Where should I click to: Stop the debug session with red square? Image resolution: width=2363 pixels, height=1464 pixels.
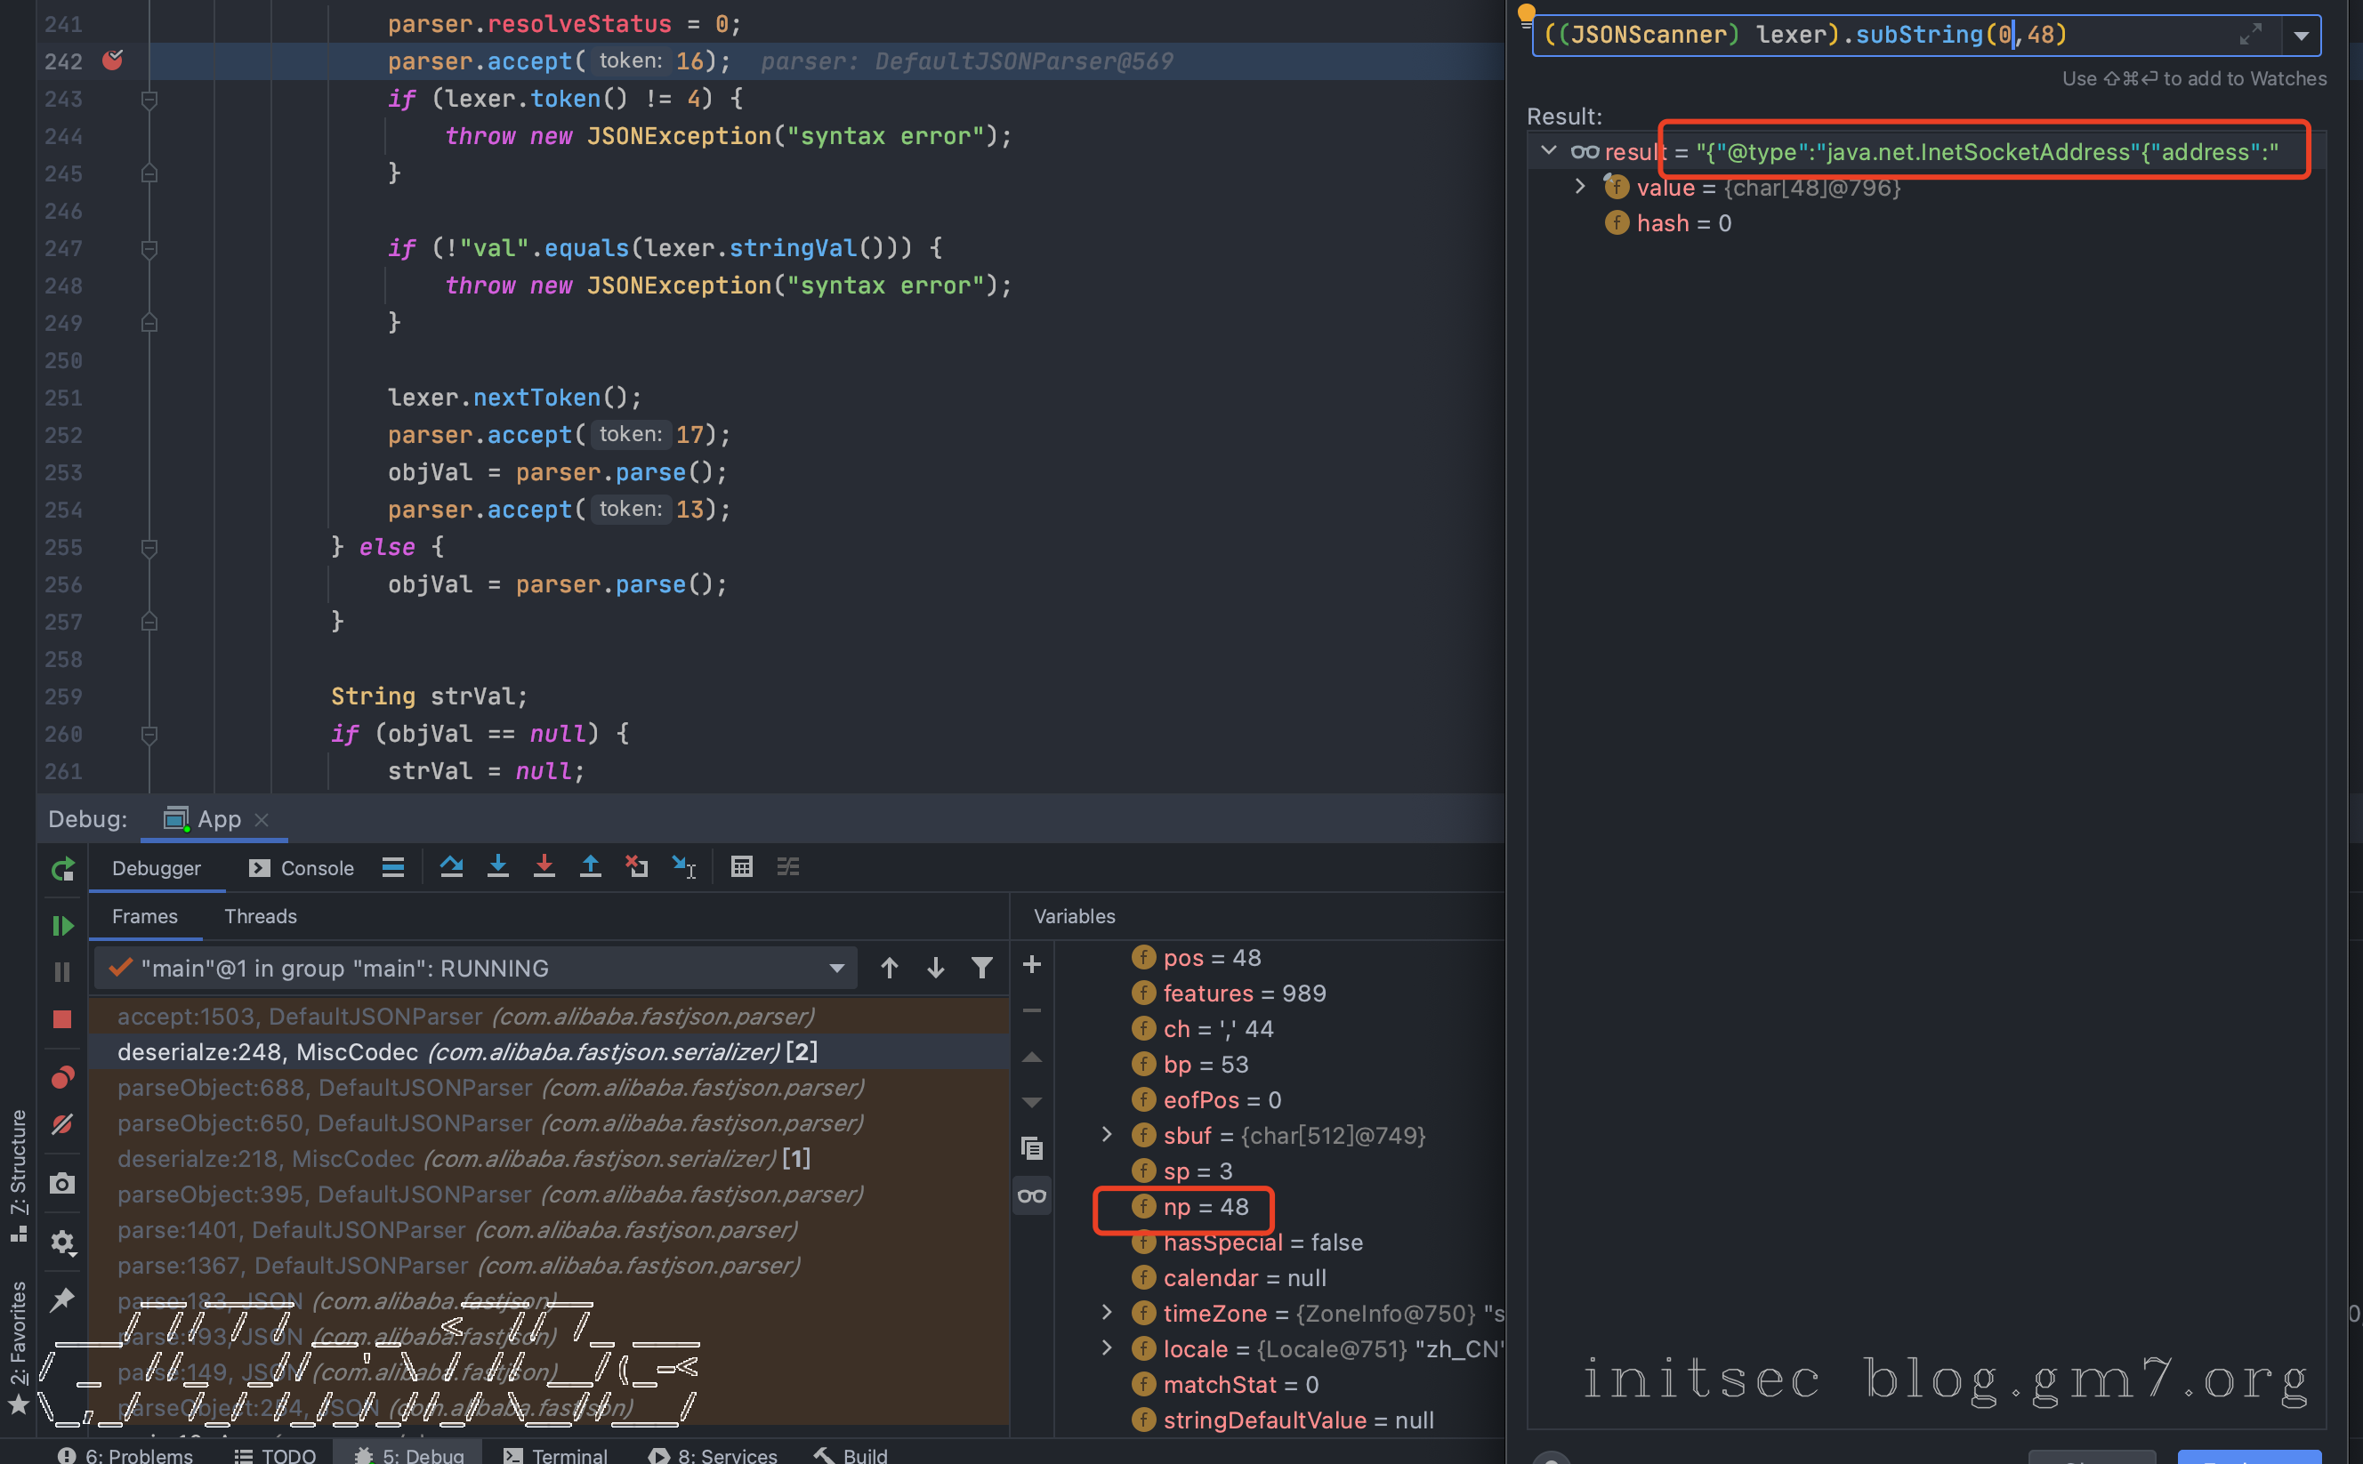[63, 1018]
